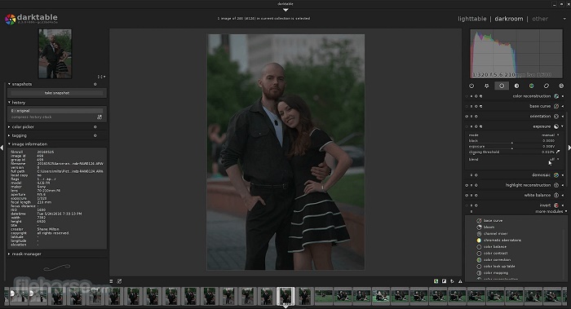This screenshot has height=309, width=571.
Task: Click clipping threshold color picker icon
Action: pos(558,152)
